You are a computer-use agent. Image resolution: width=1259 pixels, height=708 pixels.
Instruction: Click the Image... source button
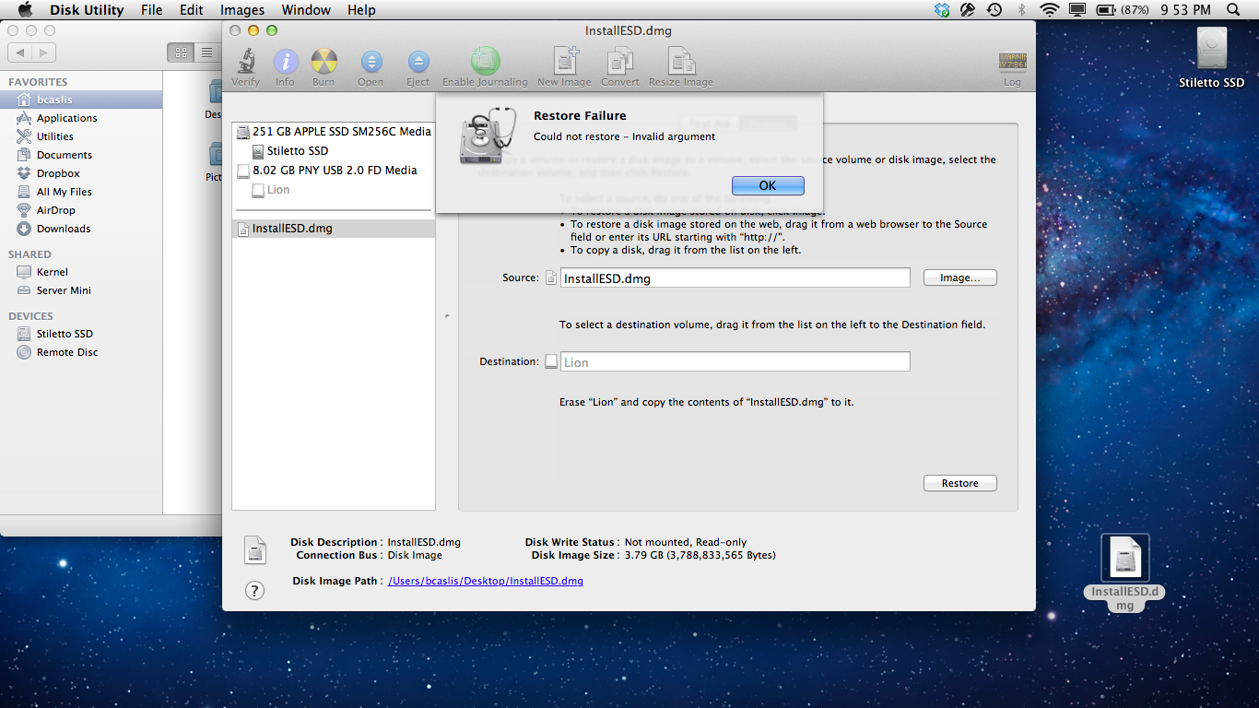[959, 277]
